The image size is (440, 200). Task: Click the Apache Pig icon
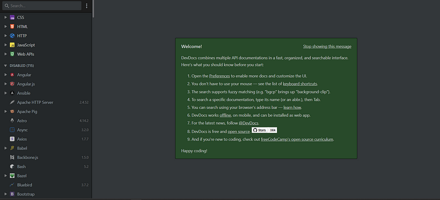coord(12,111)
